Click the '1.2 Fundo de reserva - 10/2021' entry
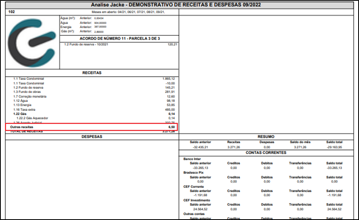 point(86,45)
